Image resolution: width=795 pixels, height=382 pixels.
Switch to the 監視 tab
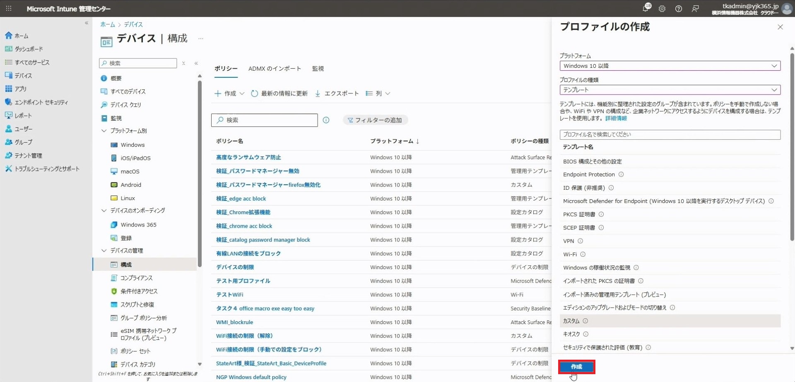318,69
